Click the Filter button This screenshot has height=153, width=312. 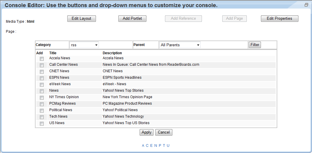point(255,45)
